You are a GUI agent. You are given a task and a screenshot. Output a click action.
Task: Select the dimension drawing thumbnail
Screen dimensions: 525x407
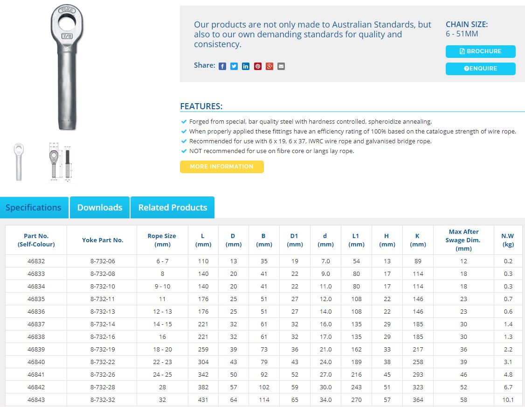coord(60,162)
